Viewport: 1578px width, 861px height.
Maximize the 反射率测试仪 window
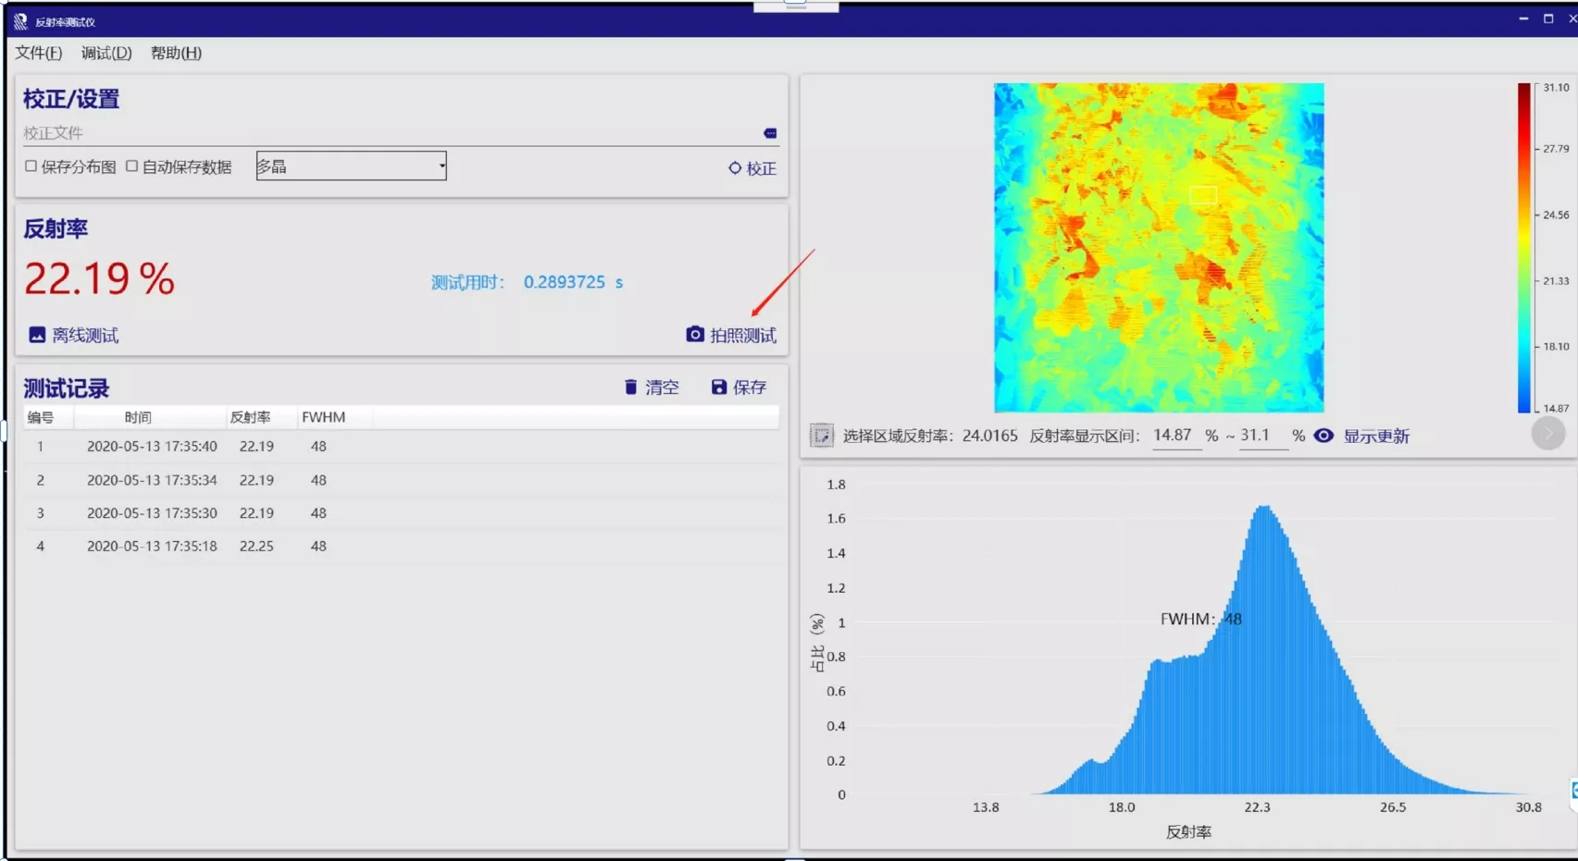pos(1548,18)
